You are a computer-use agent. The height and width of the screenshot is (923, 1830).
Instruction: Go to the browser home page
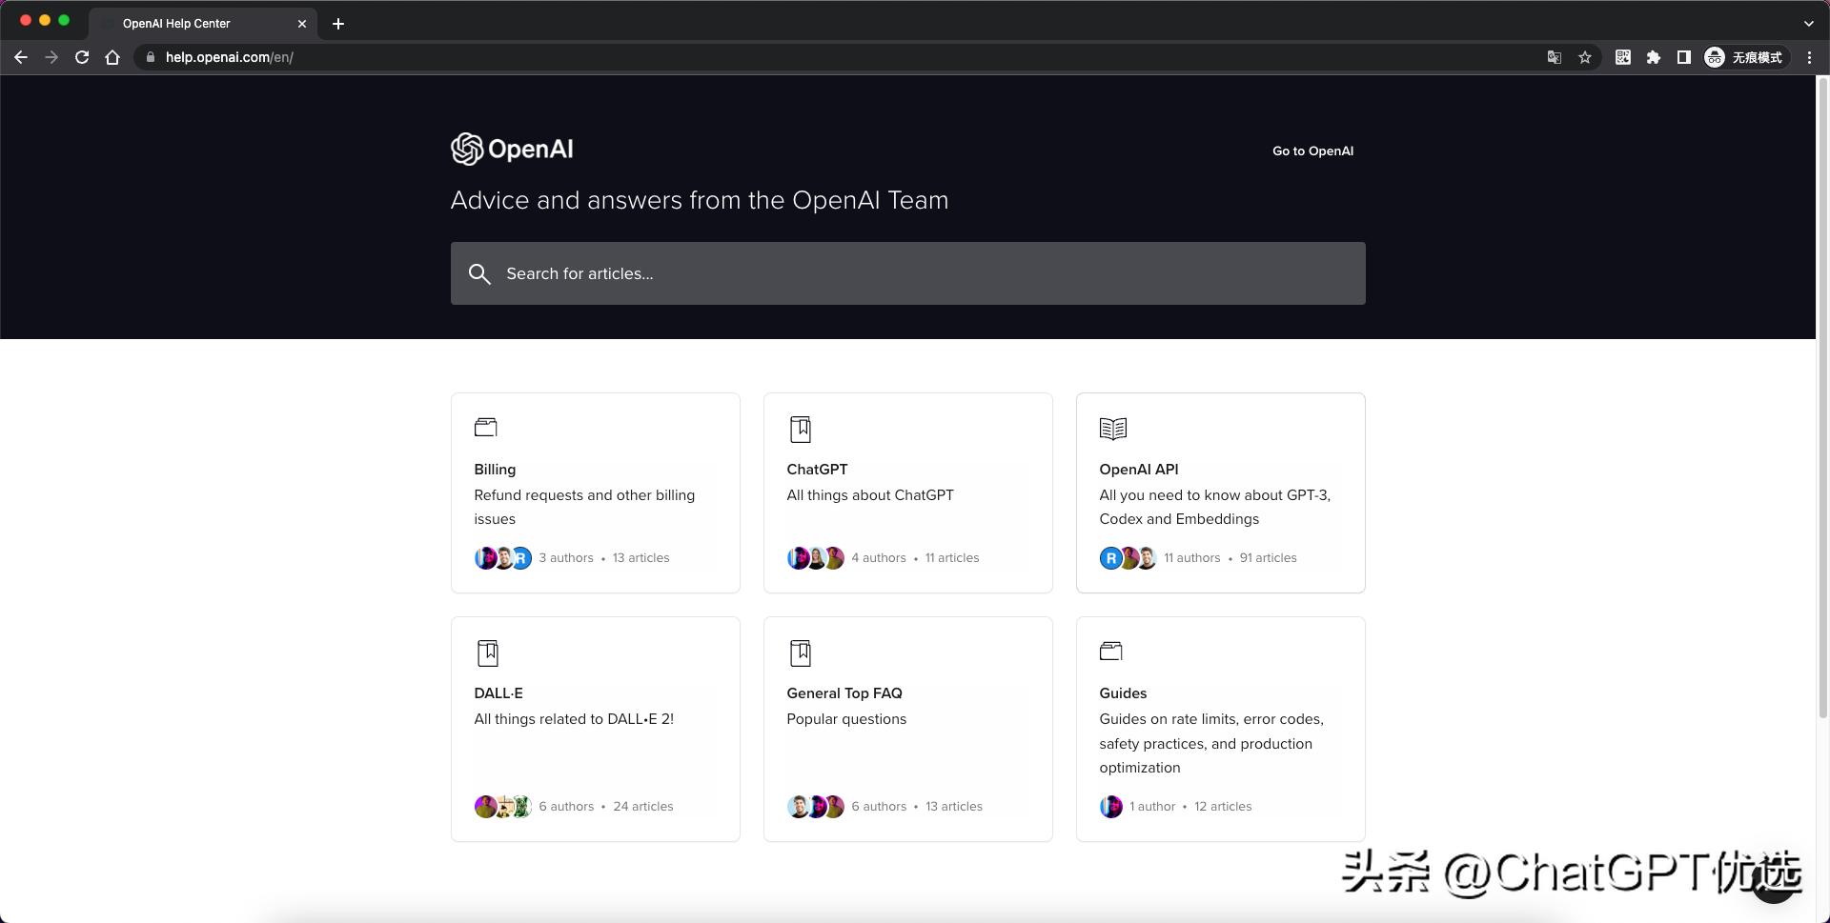coord(112,57)
